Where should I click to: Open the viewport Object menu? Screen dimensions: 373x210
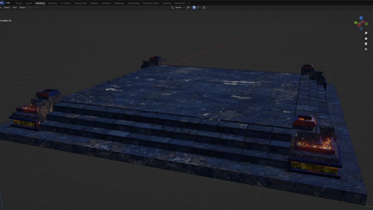click(22, 7)
